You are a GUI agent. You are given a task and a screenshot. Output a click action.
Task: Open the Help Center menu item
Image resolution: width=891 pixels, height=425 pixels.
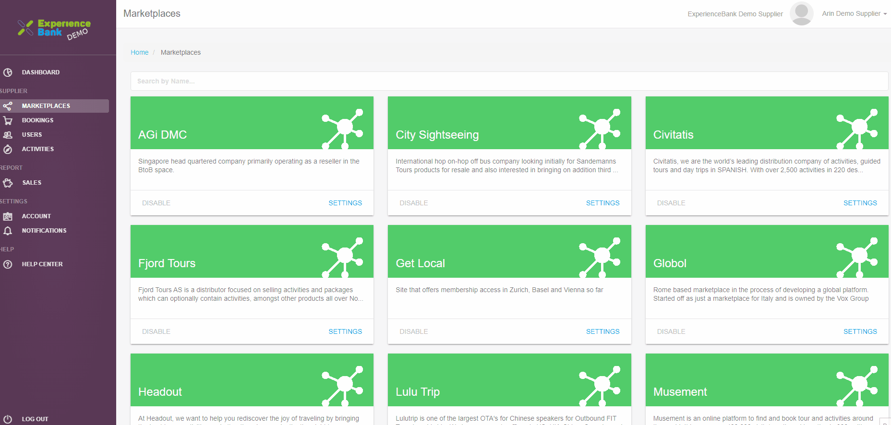coord(42,264)
